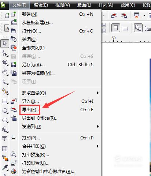Open the 编辑(E) menu
Screen dimensions: 151x176
(41, 5)
